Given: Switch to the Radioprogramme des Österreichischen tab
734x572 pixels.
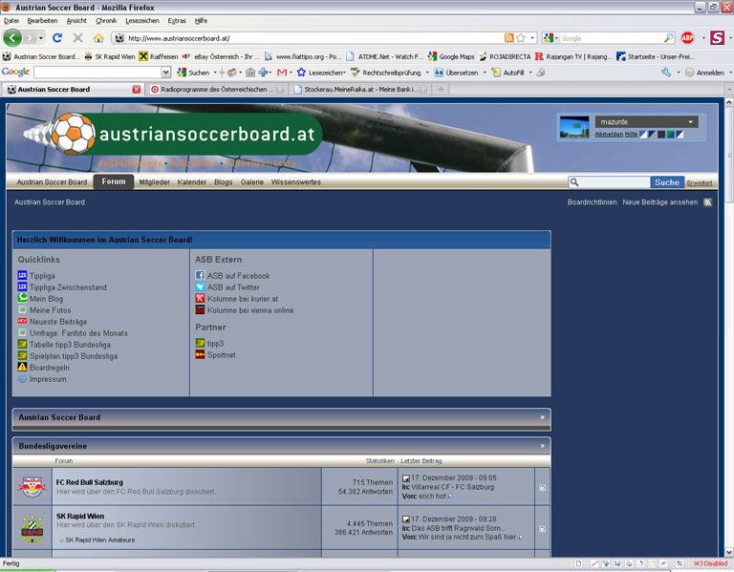Looking at the screenshot, I should (217, 90).
